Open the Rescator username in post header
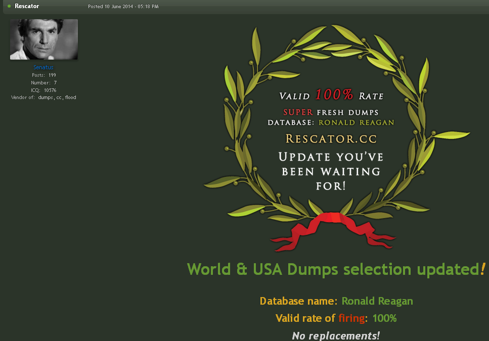Image resolution: width=489 pixels, height=341 pixels. [x=27, y=6]
